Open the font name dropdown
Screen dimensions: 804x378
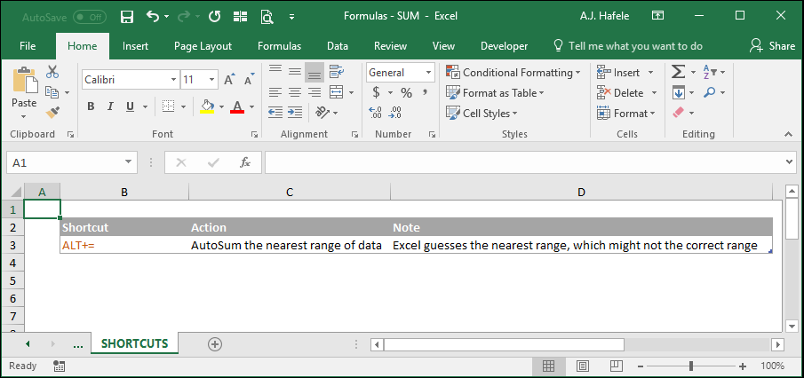[x=174, y=80]
